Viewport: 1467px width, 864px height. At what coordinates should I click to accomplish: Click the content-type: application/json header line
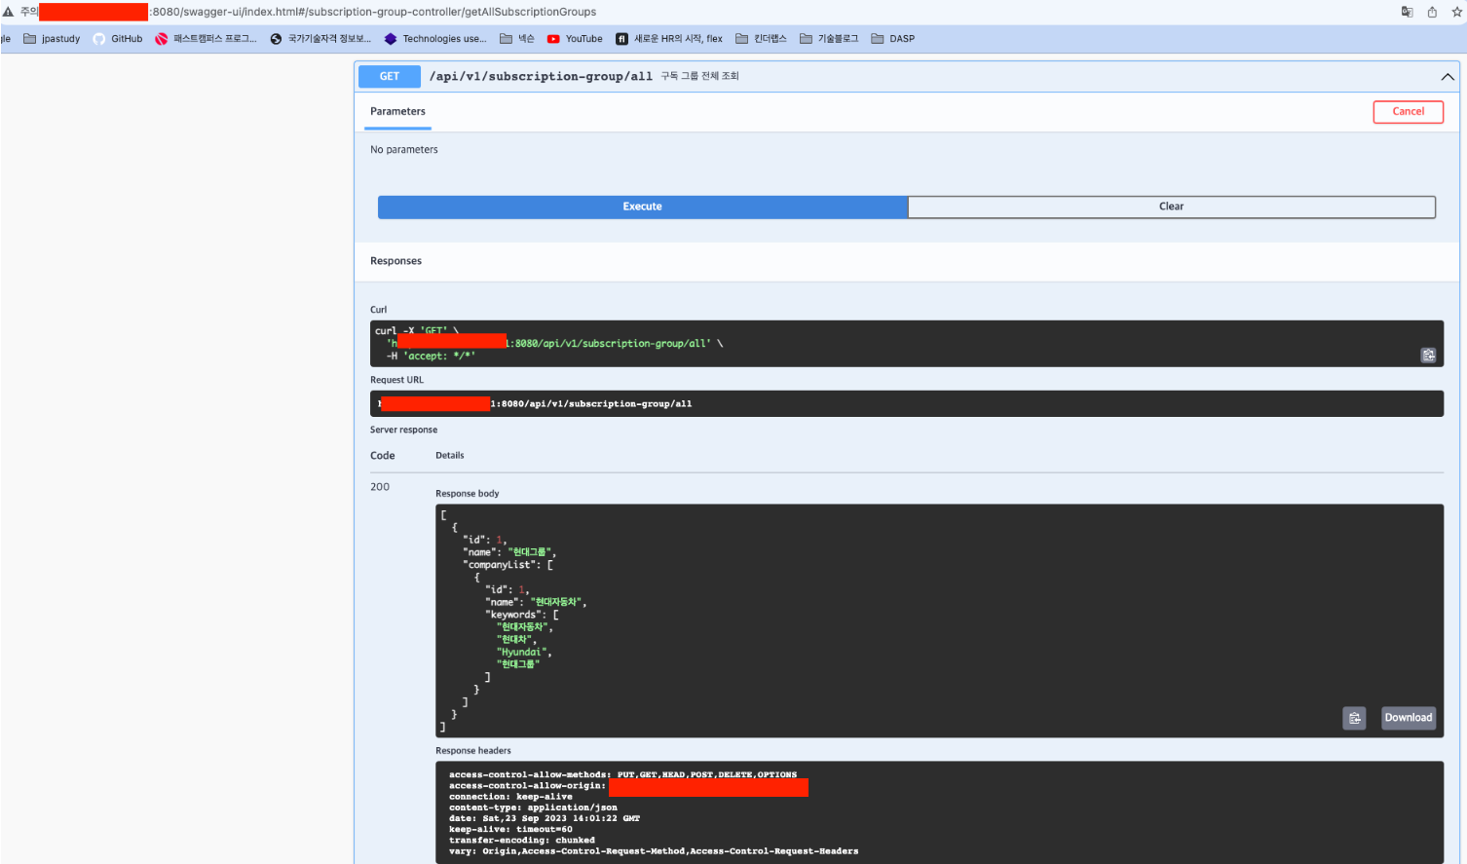coord(533,808)
